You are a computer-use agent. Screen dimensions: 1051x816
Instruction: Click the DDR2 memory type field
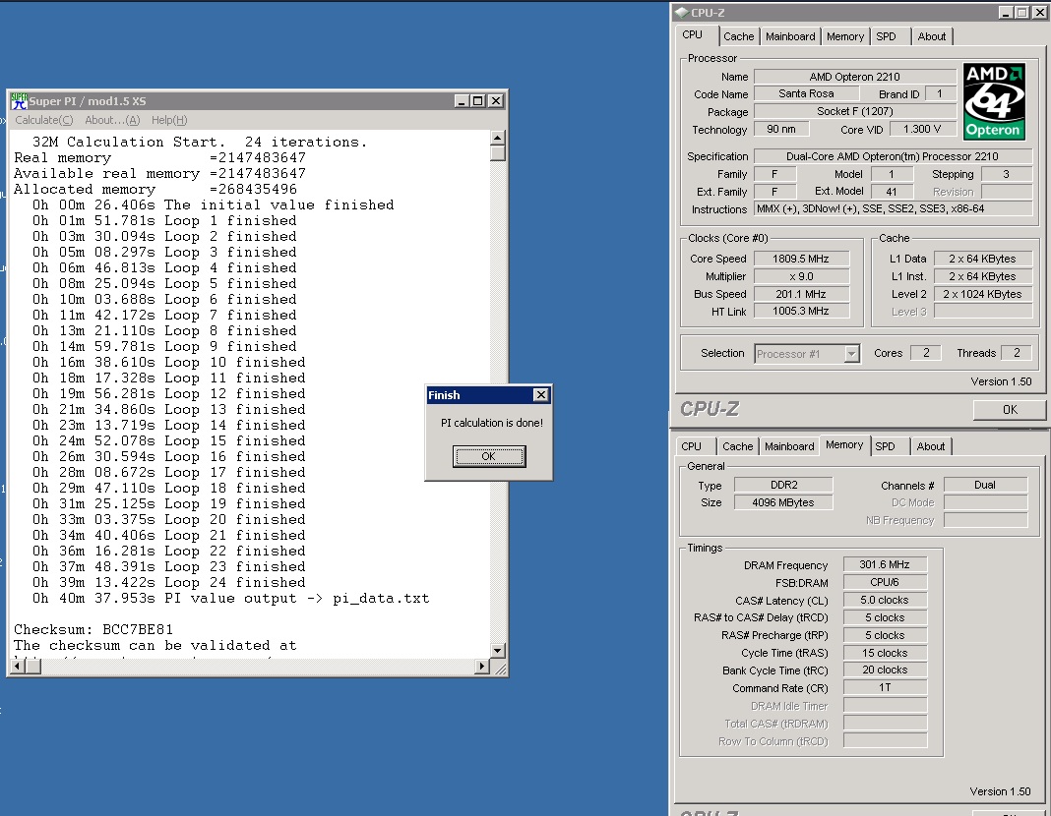[783, 485]
